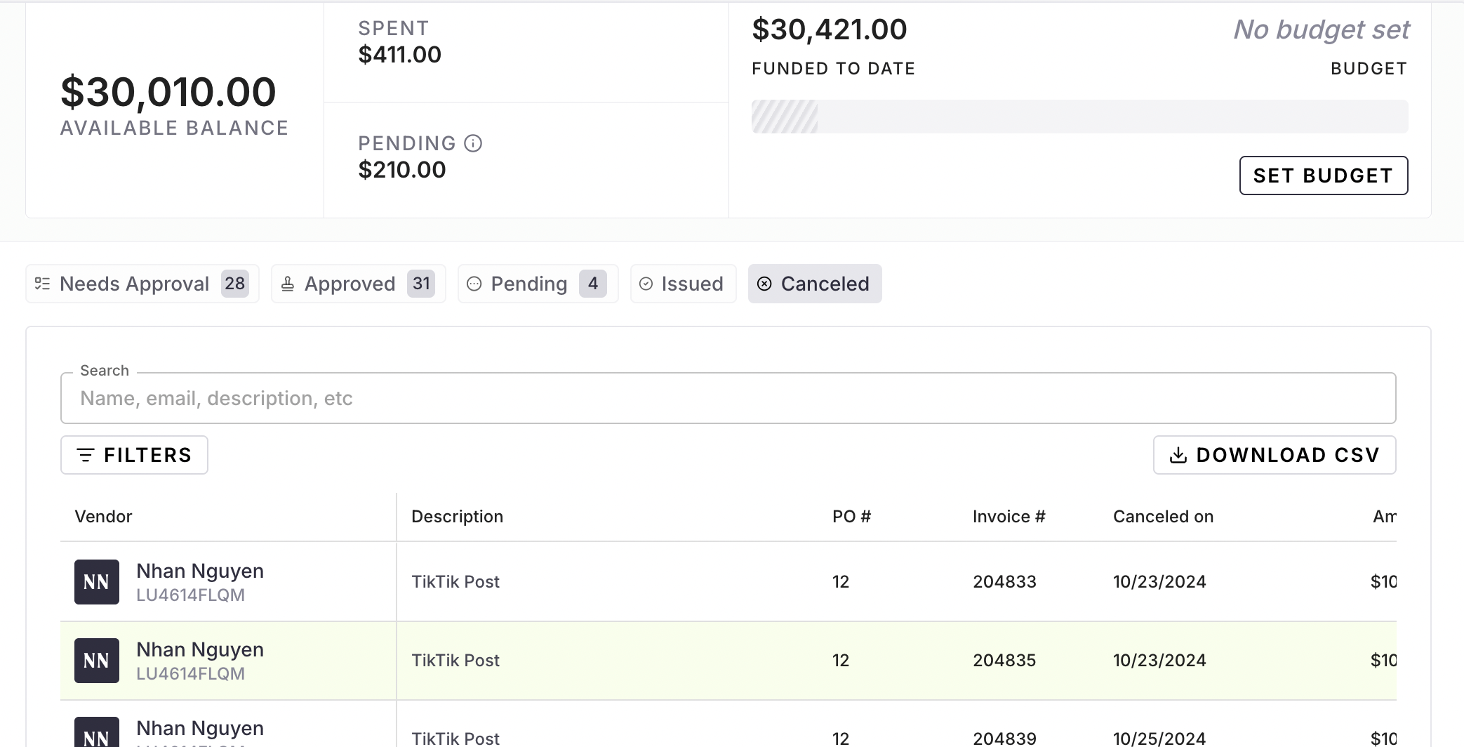
Task: Click the Pending info icon
Action: coord(473,143)
